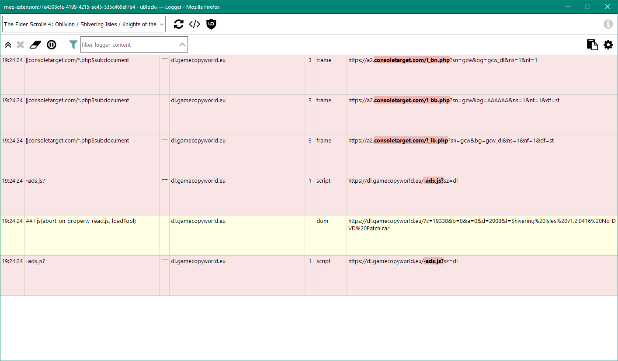Click the timestamp in the !_lb.php row
Screen dimensions: 618x361
12,141
